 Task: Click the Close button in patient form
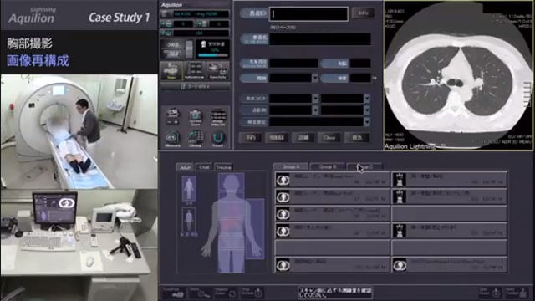click(329, 137)
